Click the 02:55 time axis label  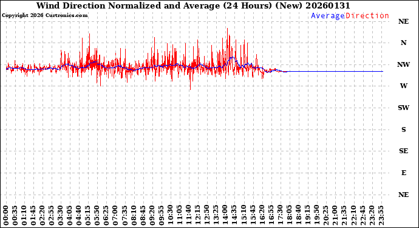(x=52, y=216)
